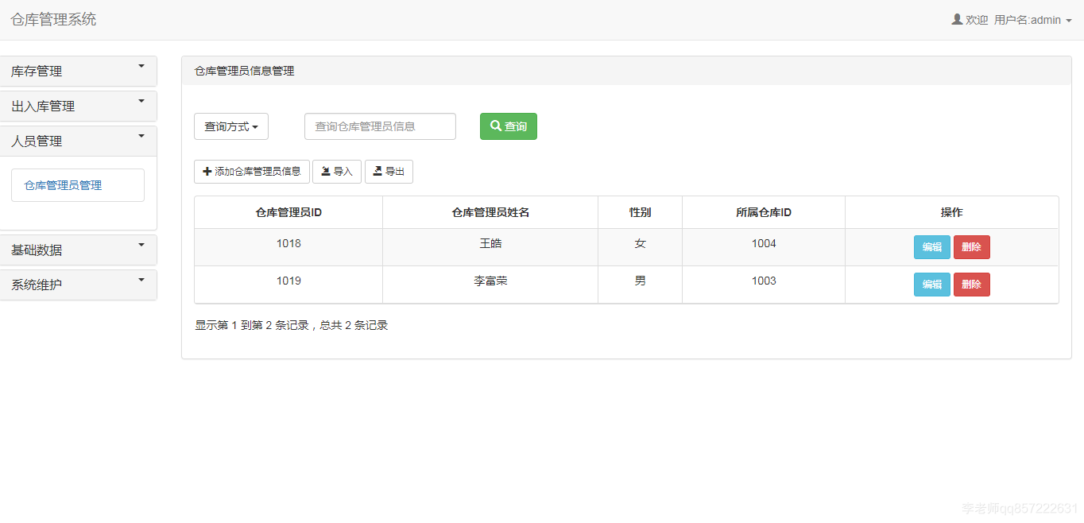Viewport: 1084px width, 523px height.
Task: Select the 仓库管理员管理 submenu item
Action: click(x=77, y=184)
